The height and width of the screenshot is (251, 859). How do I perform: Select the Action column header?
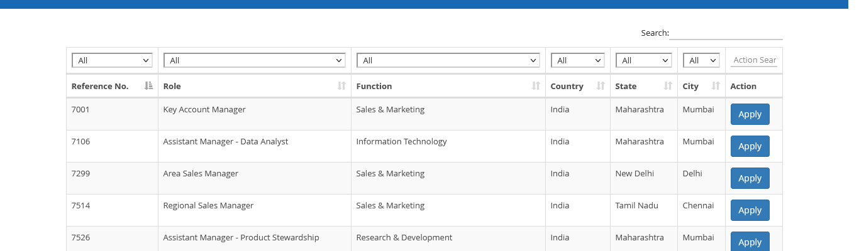(x=743, y=86)
